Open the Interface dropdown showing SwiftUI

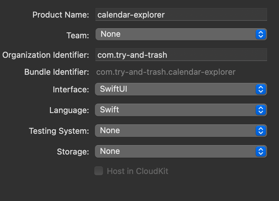181,89
